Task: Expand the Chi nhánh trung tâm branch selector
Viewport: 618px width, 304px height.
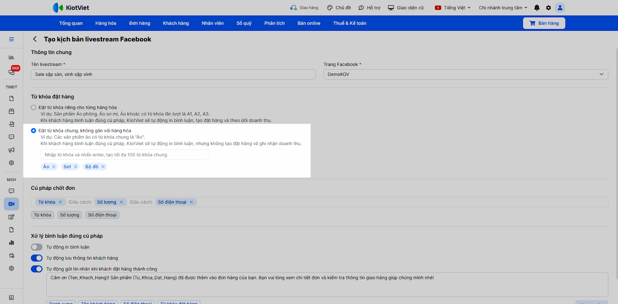Action: (x=503, y=8)
